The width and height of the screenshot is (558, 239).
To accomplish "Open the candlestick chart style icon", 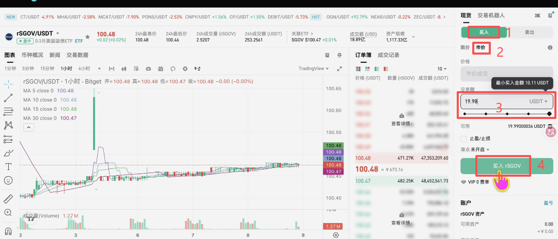I will click(x=124, y=69).
